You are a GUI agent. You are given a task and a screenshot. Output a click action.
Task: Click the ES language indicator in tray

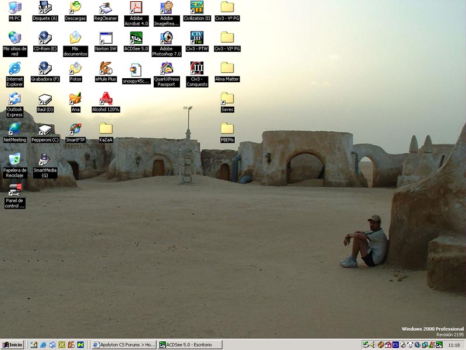pyautogui.click(x=396, y=345)
